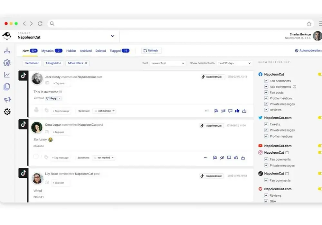Click Tag message on Jack Brody's comment
Screen dimensions: 322x225
(61, 111)
